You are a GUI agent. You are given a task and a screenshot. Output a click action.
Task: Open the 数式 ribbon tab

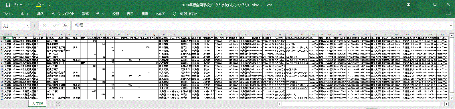point(85,14)
